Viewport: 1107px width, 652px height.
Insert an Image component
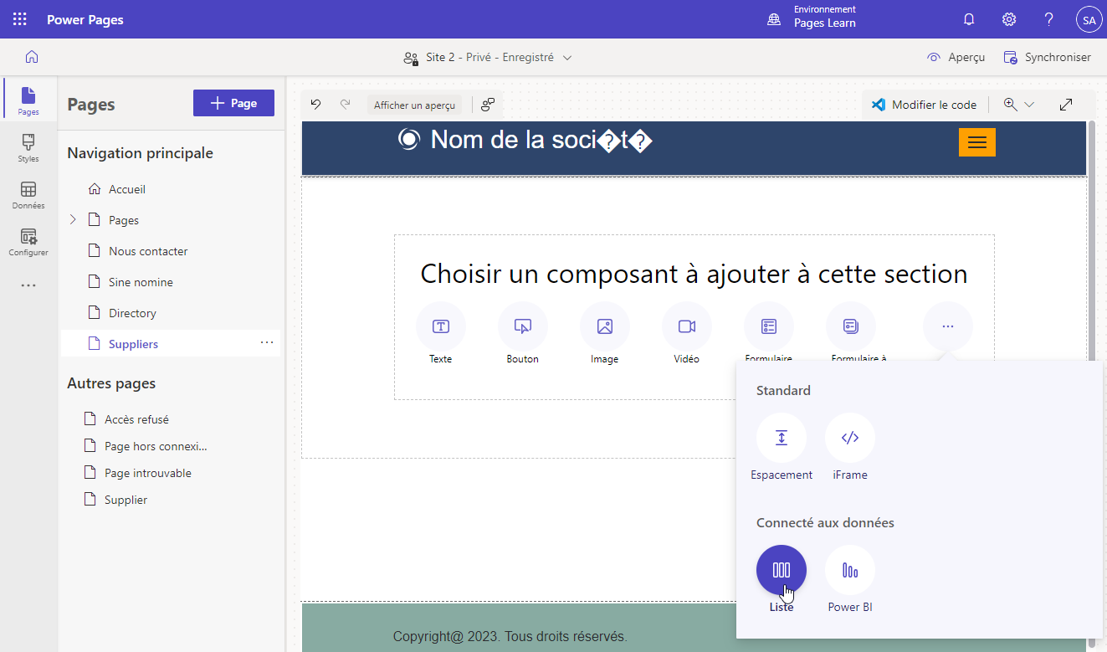point(604,326)
